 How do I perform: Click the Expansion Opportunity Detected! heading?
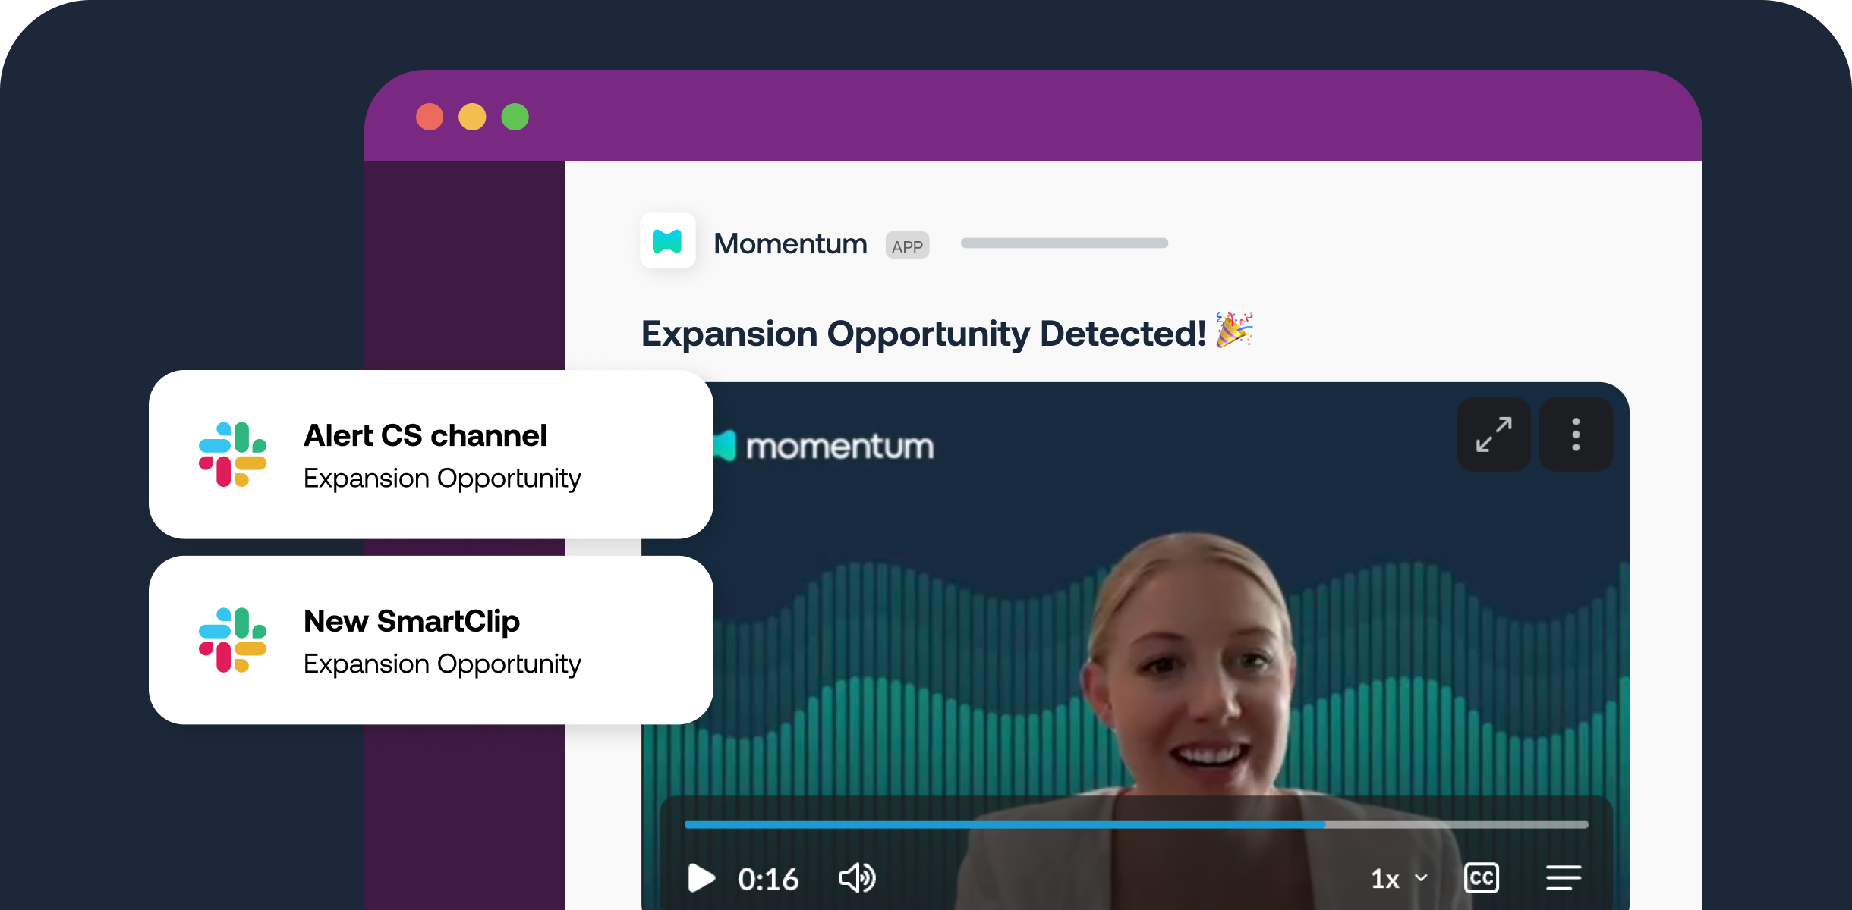click(924, 334)
